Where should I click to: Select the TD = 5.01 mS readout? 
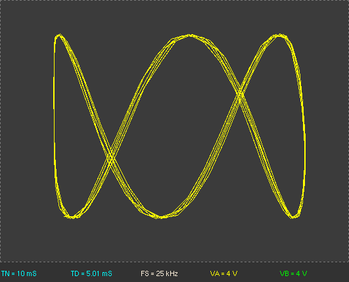(x=91, y=273)
